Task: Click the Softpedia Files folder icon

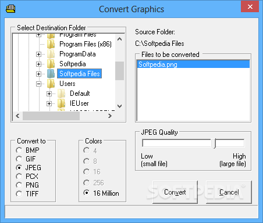Action: 51,74
